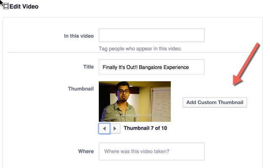Click the film strip icon beside Edit Video
Image resolution: width=270 pixels, height=168 pixels.
point(6,6)
